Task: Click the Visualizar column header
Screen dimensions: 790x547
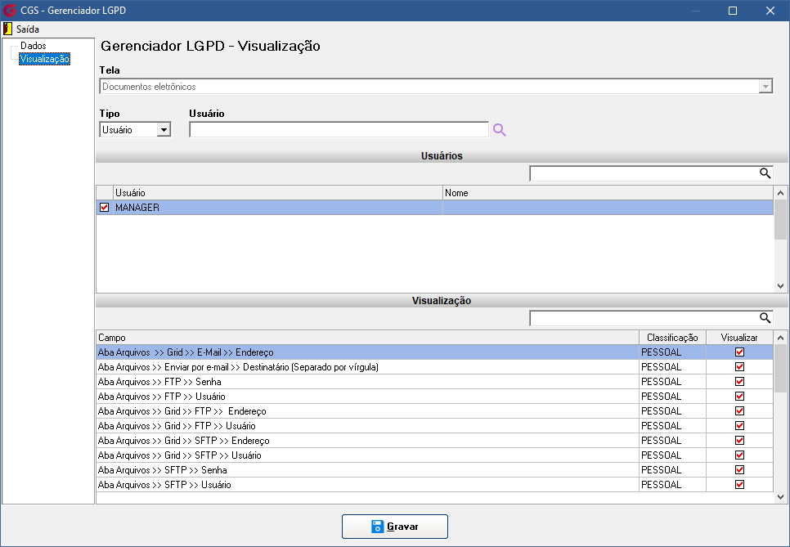Action: 739,338
